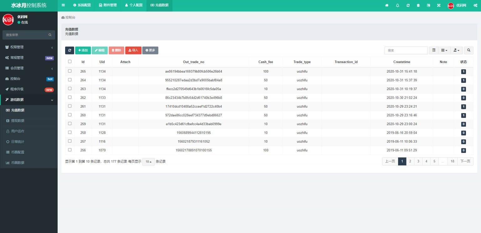The width and height of the screenshot is (481, 233).
Task: Expand 会员管理 menu in sidebar
Action: coord(29,68)
